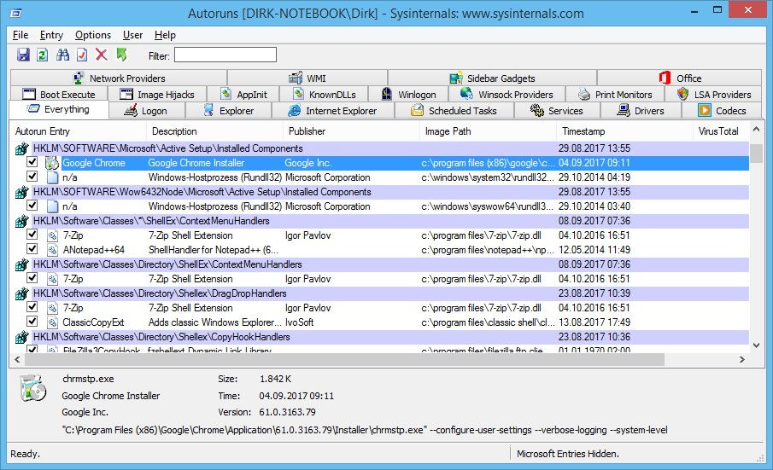Open the AppInit tab
The height and width of the screenshot is (470, 773).
tap(243, 95)
